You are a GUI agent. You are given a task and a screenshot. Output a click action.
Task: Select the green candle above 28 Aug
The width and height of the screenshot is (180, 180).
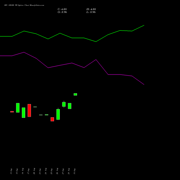pyautogui.click(x=69, y=106)
